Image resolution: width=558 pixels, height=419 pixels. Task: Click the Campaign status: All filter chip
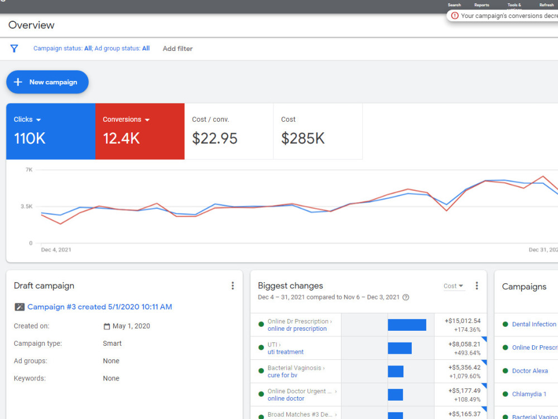(62, 49)
